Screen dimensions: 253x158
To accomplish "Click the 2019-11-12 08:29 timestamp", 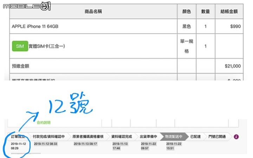I will coord(18,146).
